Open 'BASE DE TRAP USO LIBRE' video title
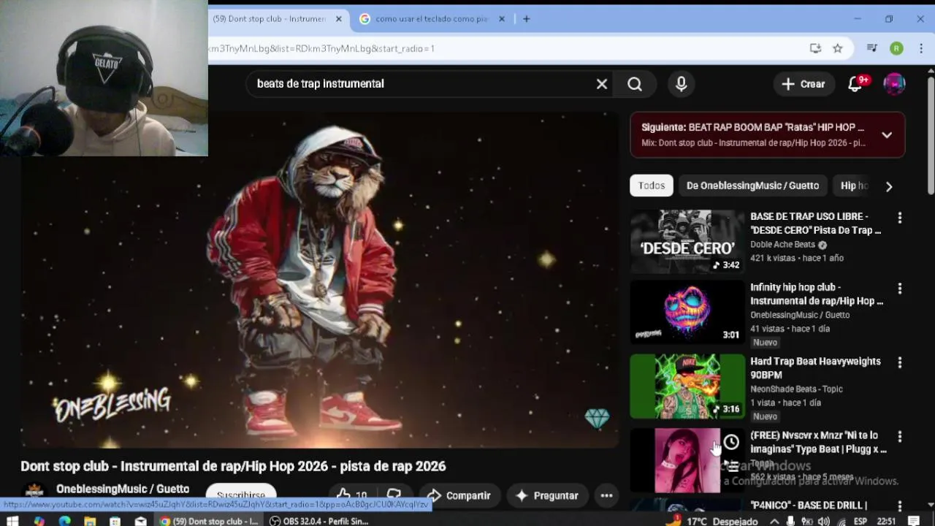Image resolution: width=935 pixels, height=526 pixels. coord(816,224)
